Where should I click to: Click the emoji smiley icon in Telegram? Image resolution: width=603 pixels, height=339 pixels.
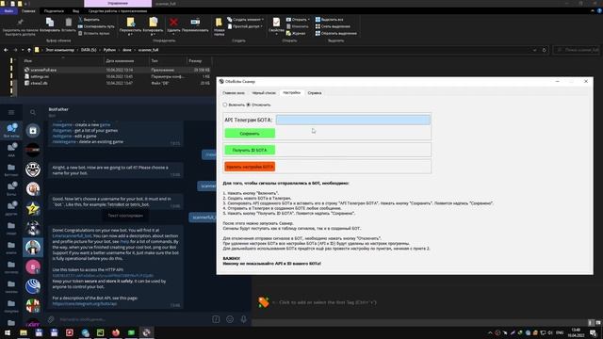pos(230,319)
